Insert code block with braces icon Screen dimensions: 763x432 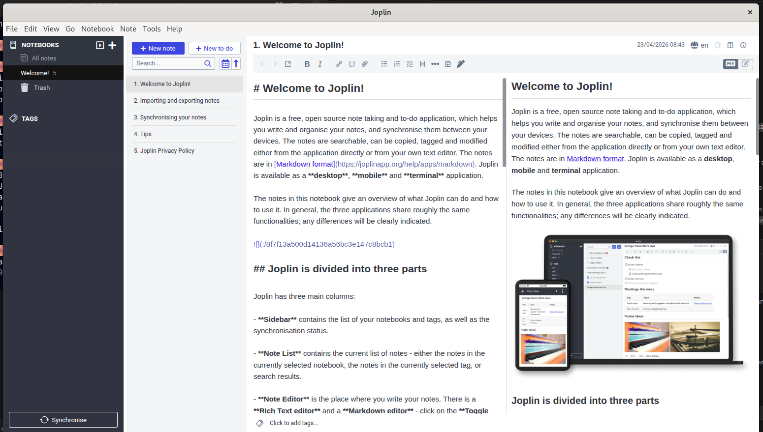pos(352,64)
